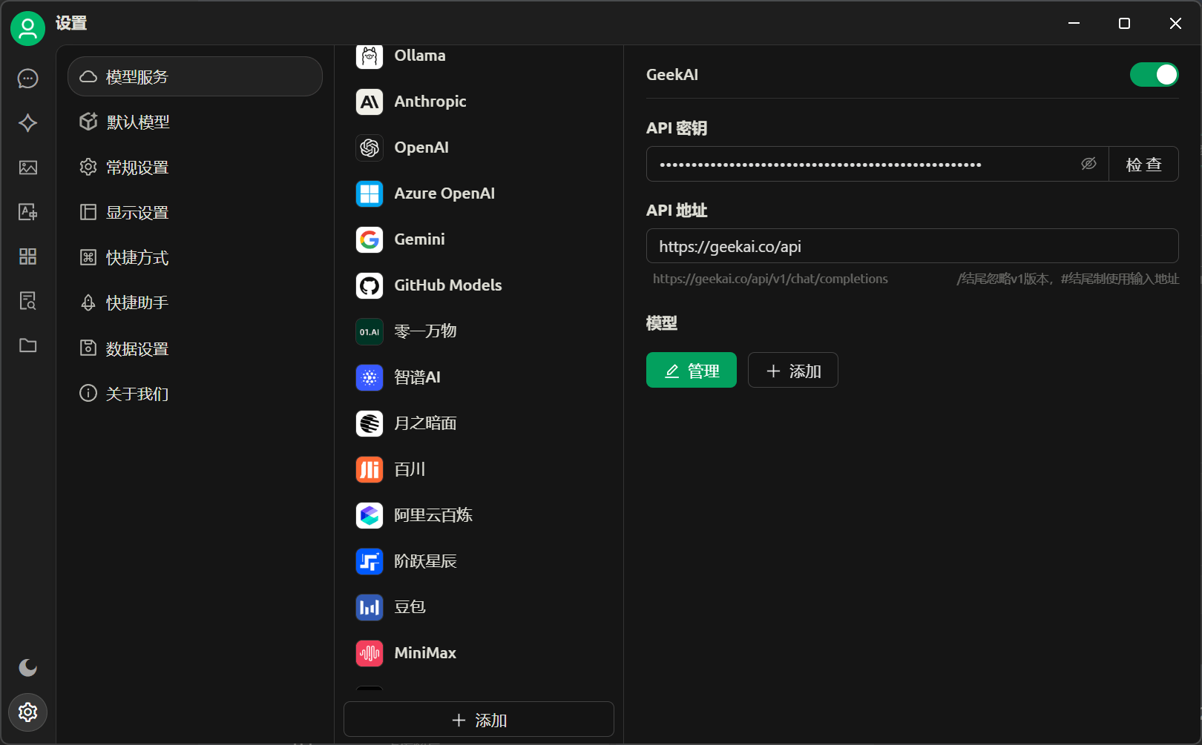
Task: Select the 月之暗面 provider icon
Action: point(370,423)
